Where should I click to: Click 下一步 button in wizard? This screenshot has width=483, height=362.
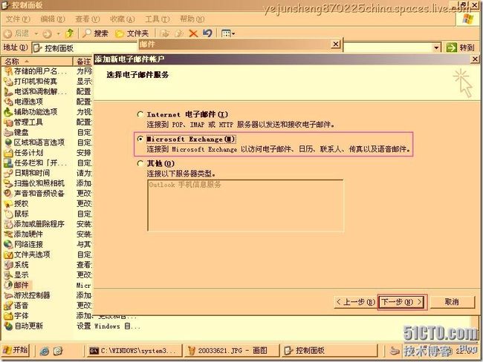click(x=402, y=302)
